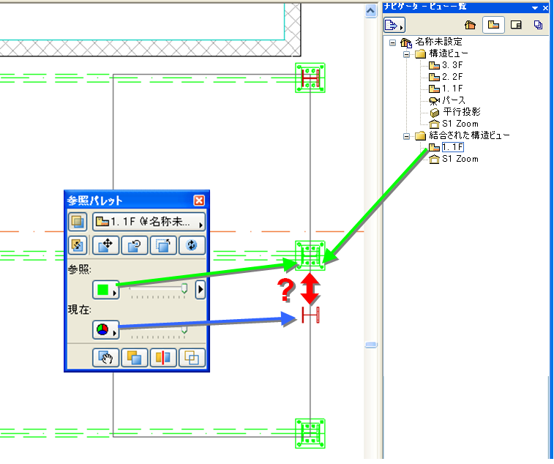Image resolution: width=554 pixels, height=464 pixels.
Task: Click the top red H column symbol
Action: pyautogui.click(x=310, y=78)
